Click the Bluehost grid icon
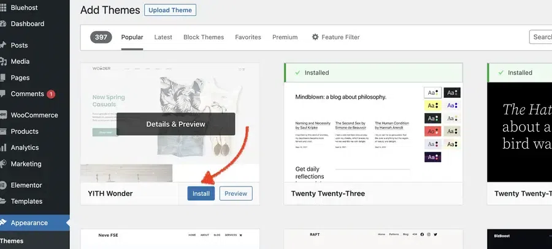552x249 pixels. point(3,7)
